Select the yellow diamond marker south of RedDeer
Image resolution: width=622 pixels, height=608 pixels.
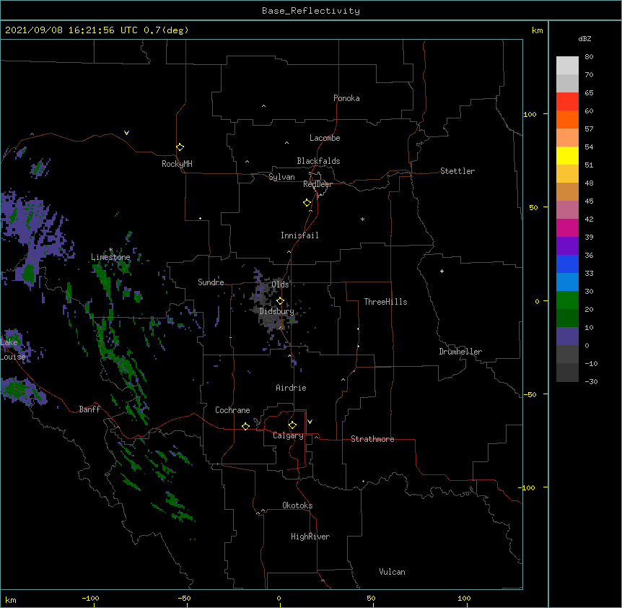(x=307, y=203)
